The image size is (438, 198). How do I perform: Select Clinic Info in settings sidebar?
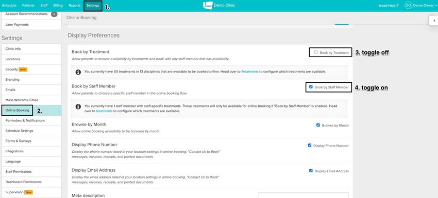[31, 49]
